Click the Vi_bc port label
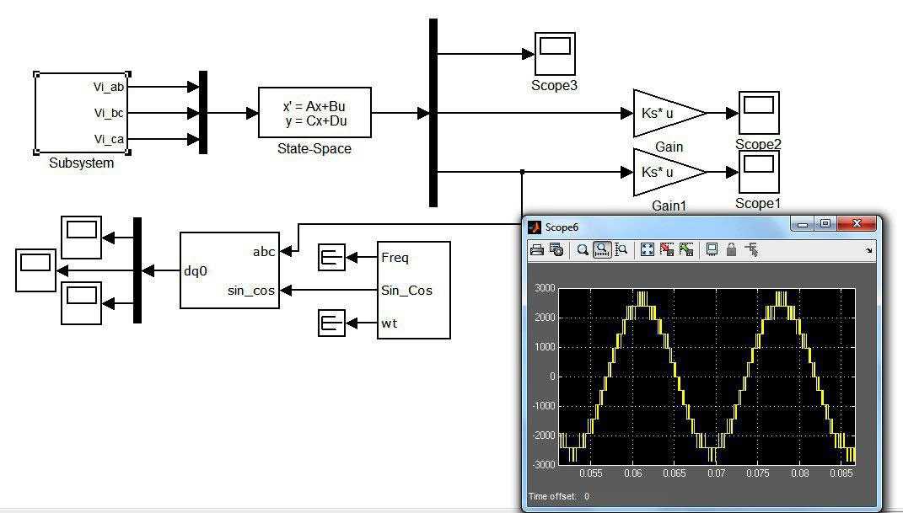Image resolution: width=903 pixels, height=513 pixels. [x=109, y=113]
